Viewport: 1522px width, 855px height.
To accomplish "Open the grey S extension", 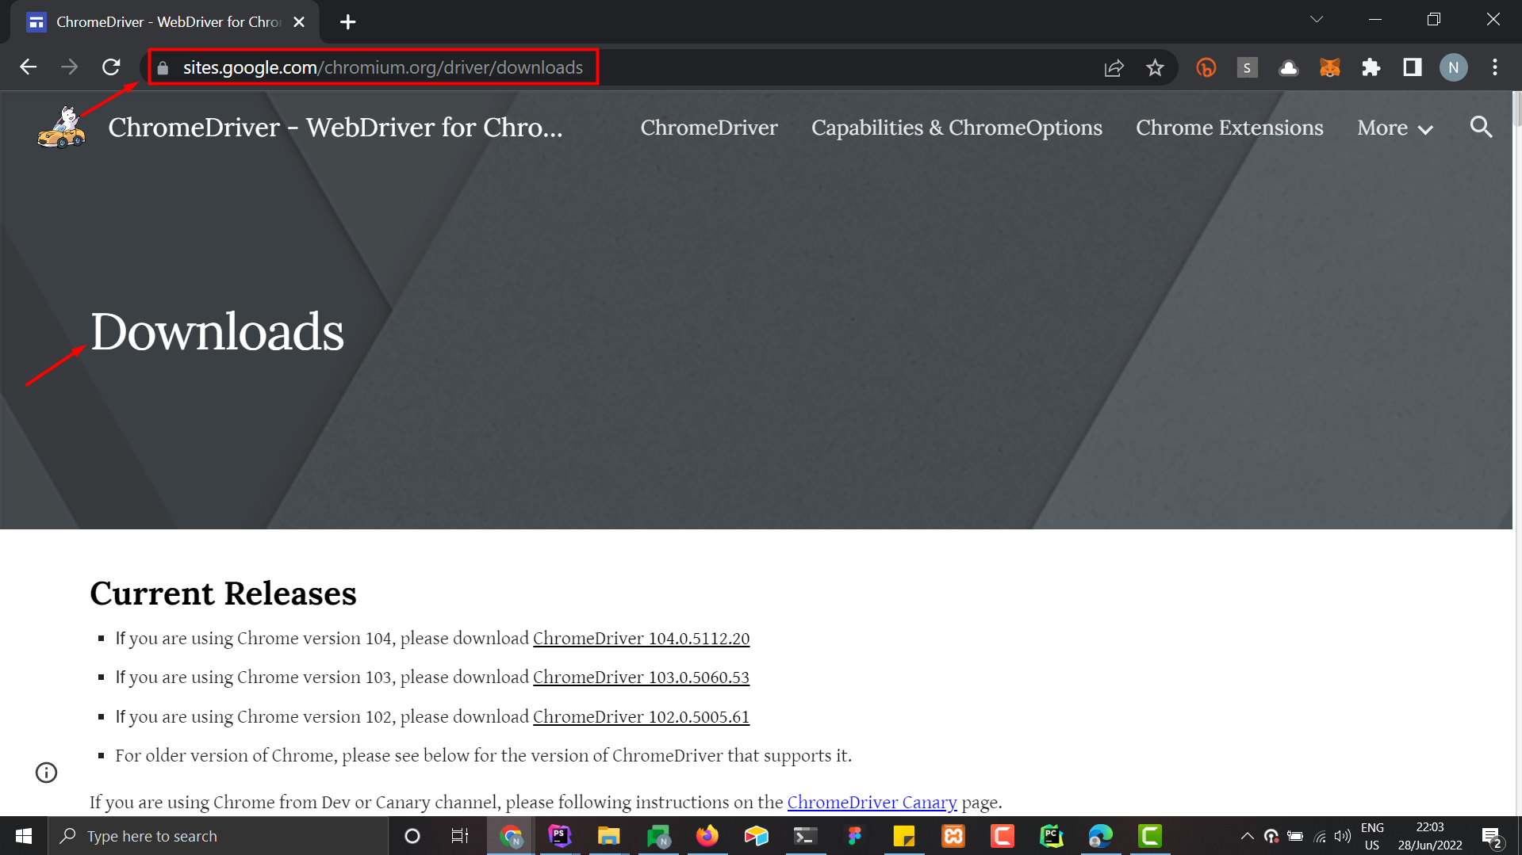I will [1247, 68].
